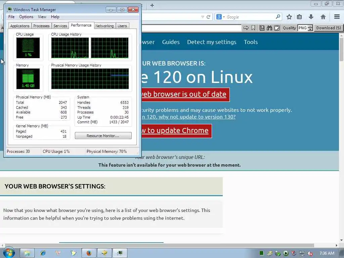Click the muted volume tray icon

310,254
